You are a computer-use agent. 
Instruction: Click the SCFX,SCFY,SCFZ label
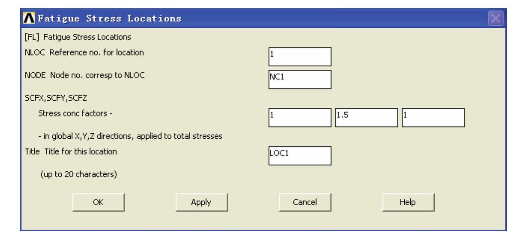click(x=54, y=98)
